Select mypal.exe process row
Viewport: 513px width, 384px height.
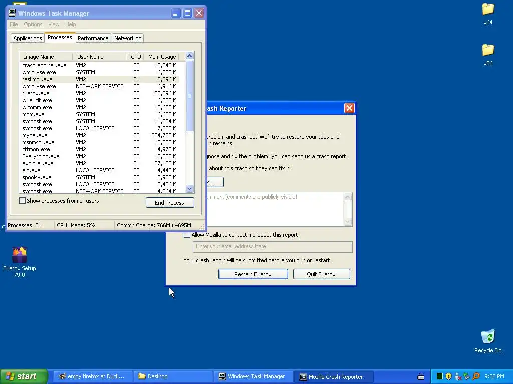click(99, 135)
